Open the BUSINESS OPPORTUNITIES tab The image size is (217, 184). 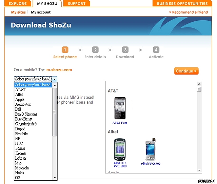coord(182,3)
